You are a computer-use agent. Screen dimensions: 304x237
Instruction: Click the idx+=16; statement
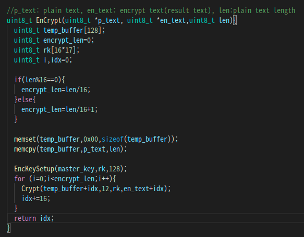(x=36, y=198)
